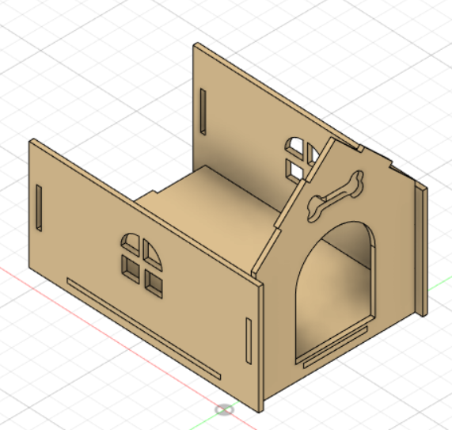Pick the narrow slot beneath the doorway
Image resolution: width=452 pixels, height=430 pixels.
(x=336, y=347)
